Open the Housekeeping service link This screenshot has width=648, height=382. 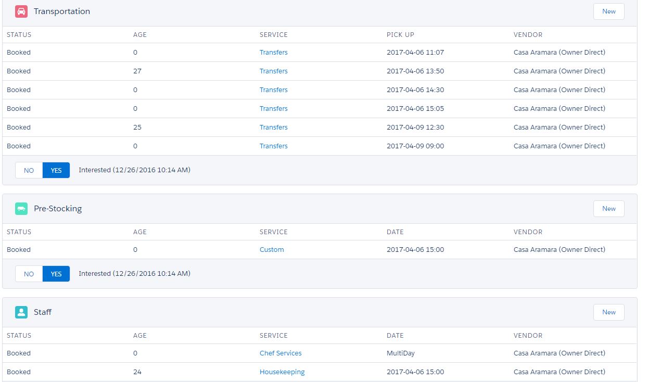(x=282, y=372)
